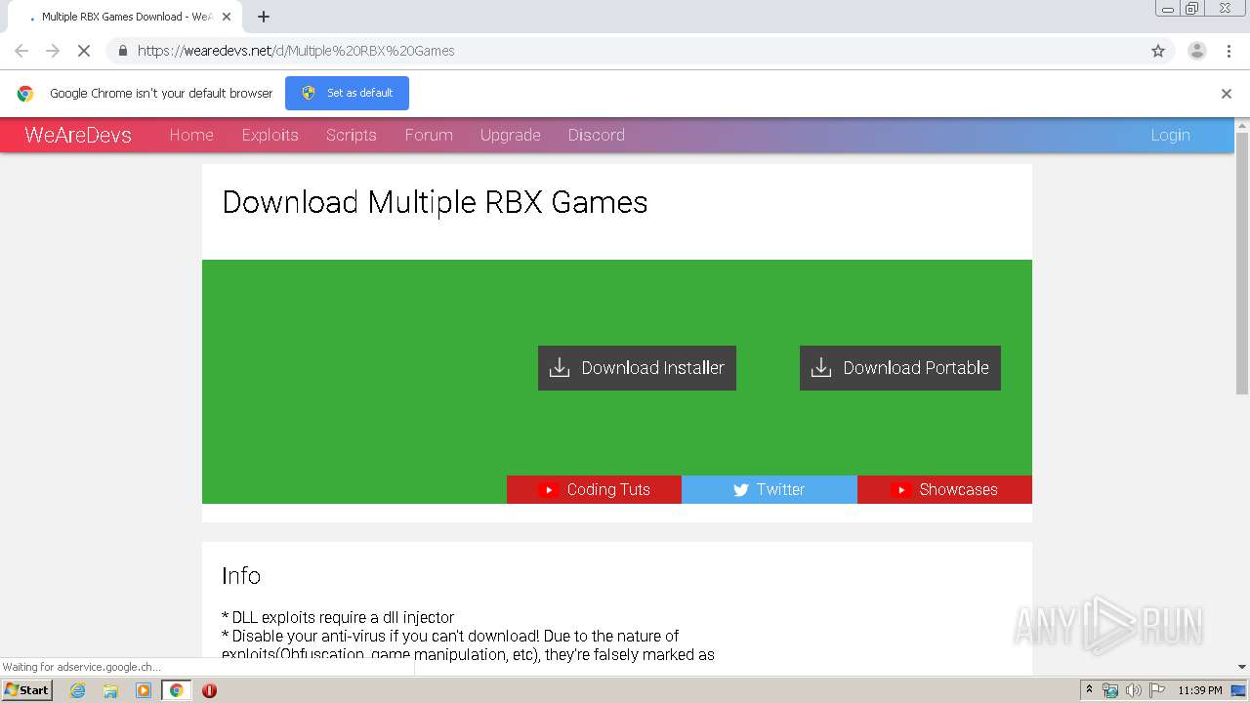Screen dimensions: 1250x703
Task: Open Showcases YouTube link
Action: click(944, 489)
